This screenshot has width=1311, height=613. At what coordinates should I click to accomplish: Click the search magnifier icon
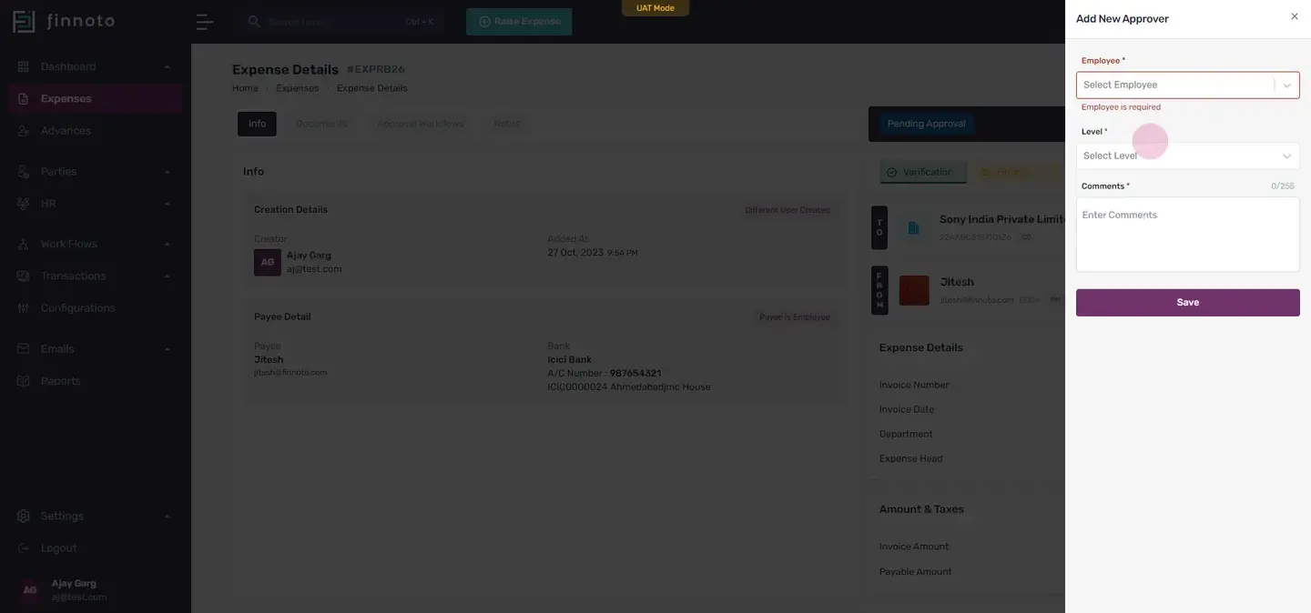coord(254,21)
